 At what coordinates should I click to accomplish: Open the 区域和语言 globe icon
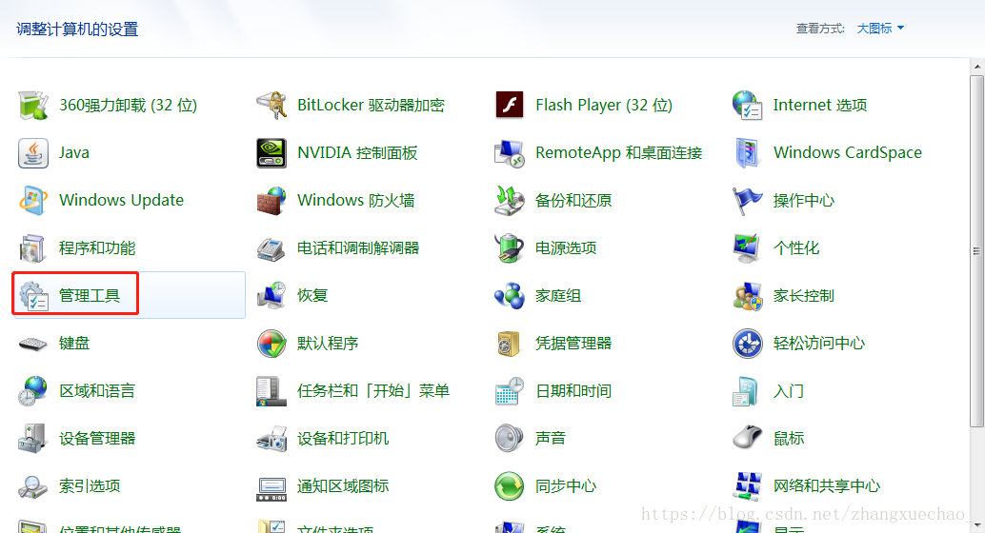click(x=33, y=391)
